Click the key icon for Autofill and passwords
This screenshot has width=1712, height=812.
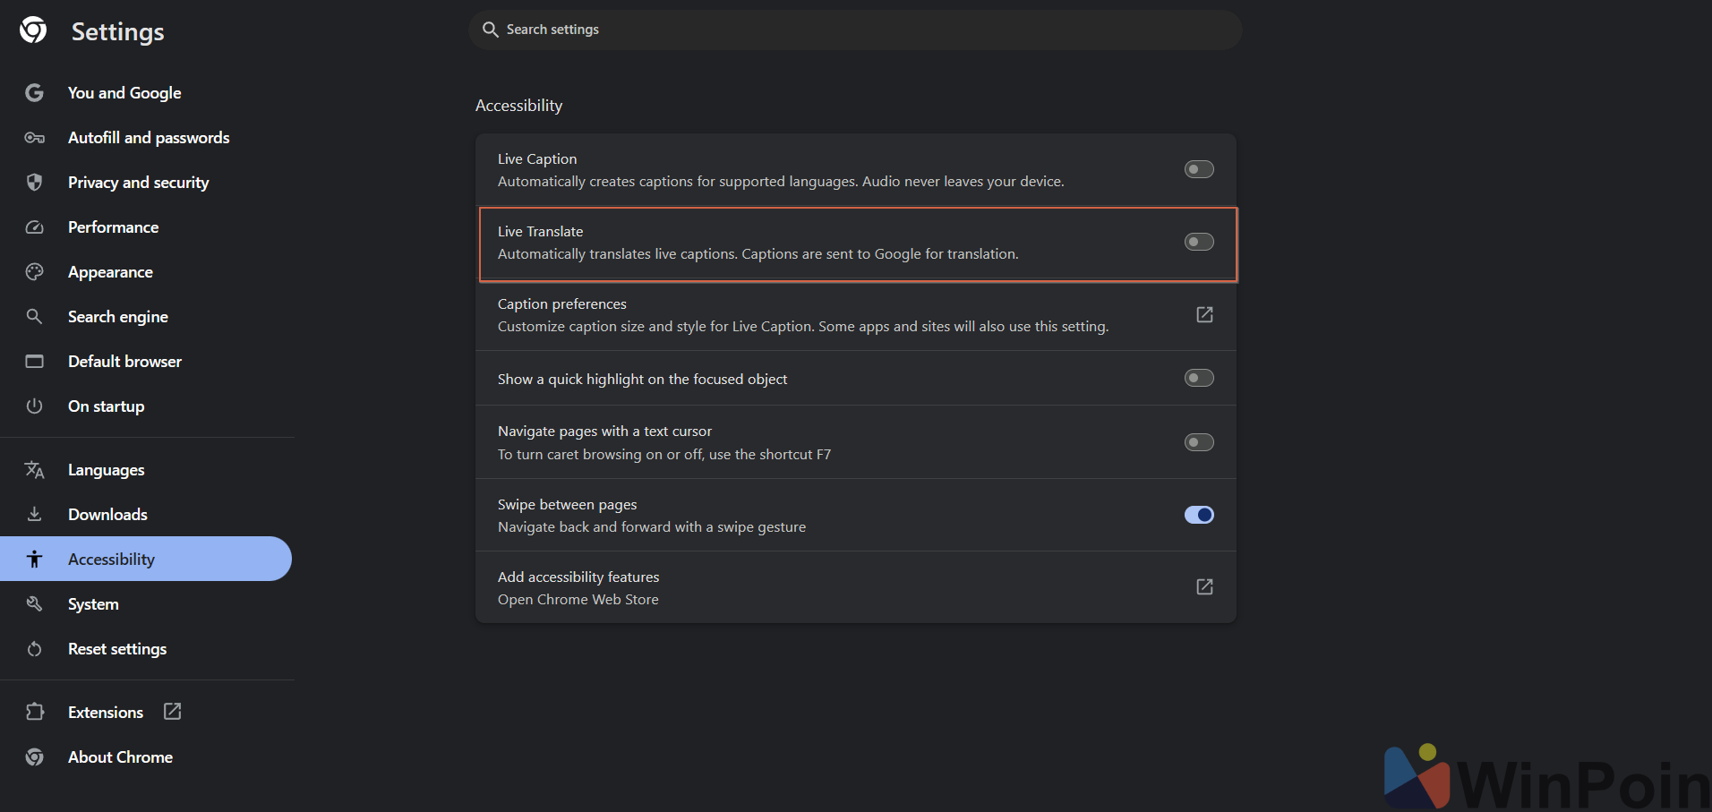pyautogui.click(x=34, y=137)
